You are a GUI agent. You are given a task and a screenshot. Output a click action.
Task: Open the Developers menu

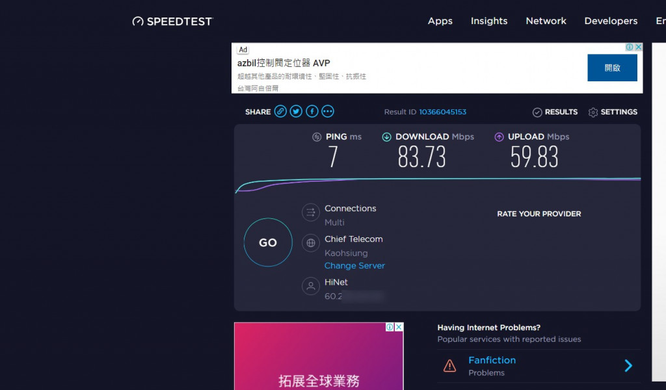click(611, 21)
